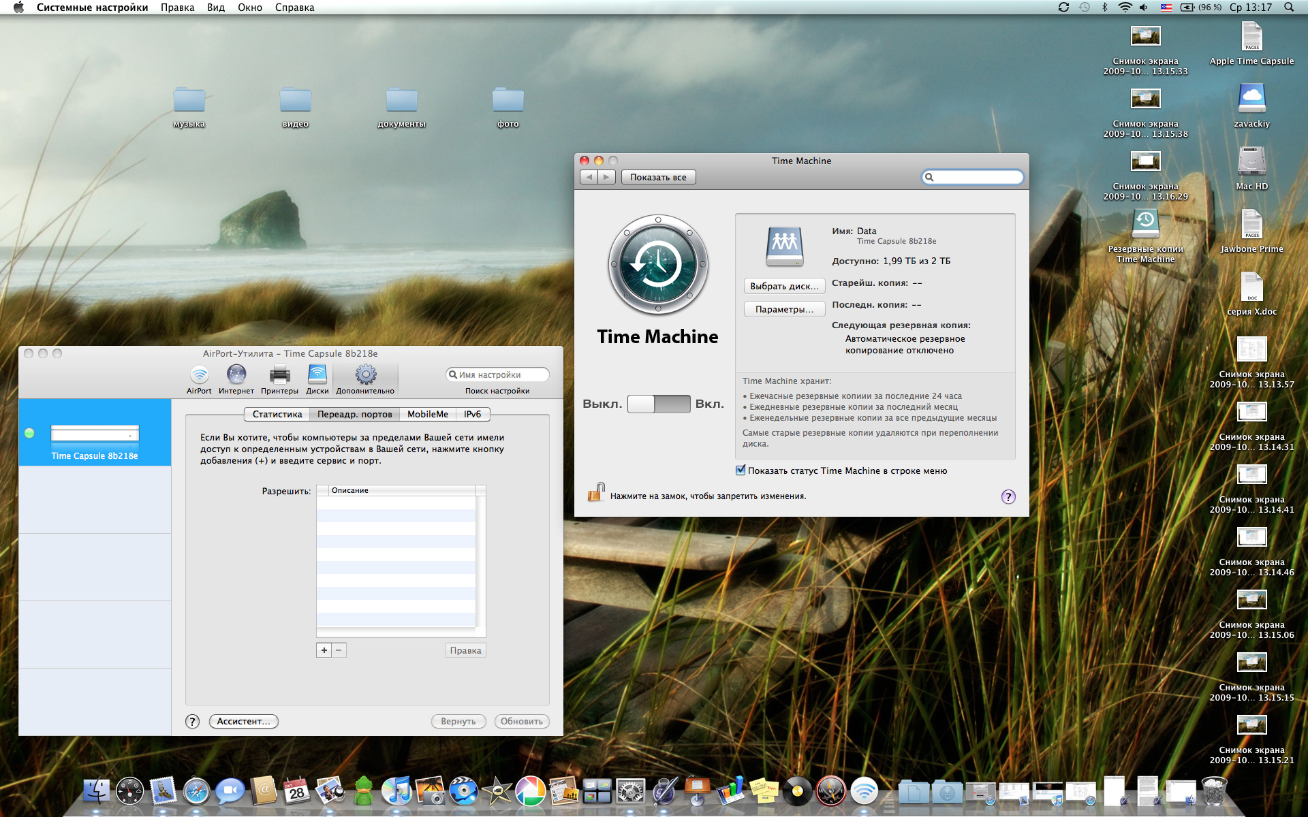Uncheck Показать статус Time Machine в строке меню
The height and width of the screenshot is (817, 1308).
pos(741,470)
